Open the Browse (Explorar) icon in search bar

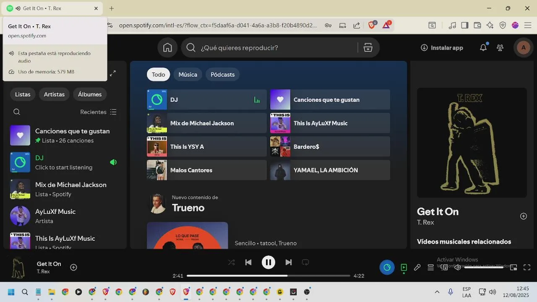(x=368, y=48)
